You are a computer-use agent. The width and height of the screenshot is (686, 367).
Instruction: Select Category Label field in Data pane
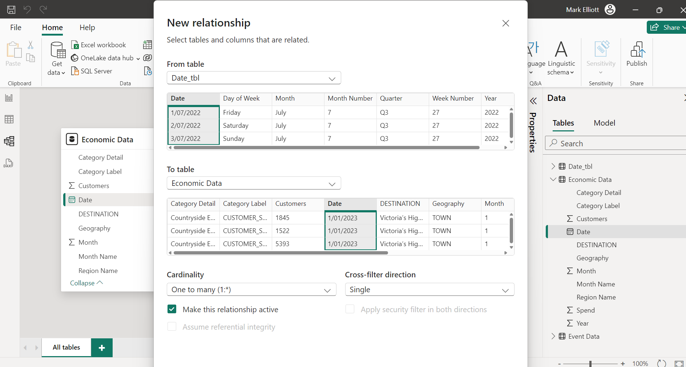(x=598, y=206)
